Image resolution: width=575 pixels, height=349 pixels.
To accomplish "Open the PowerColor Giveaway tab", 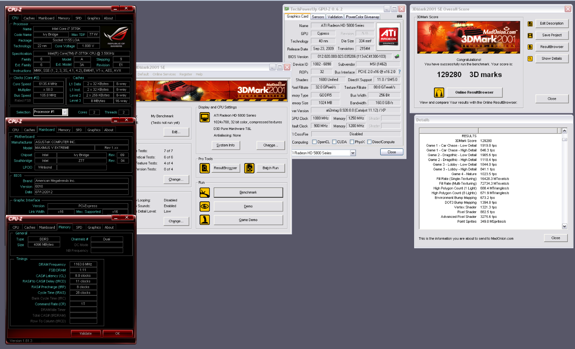I will pos(362,17).
